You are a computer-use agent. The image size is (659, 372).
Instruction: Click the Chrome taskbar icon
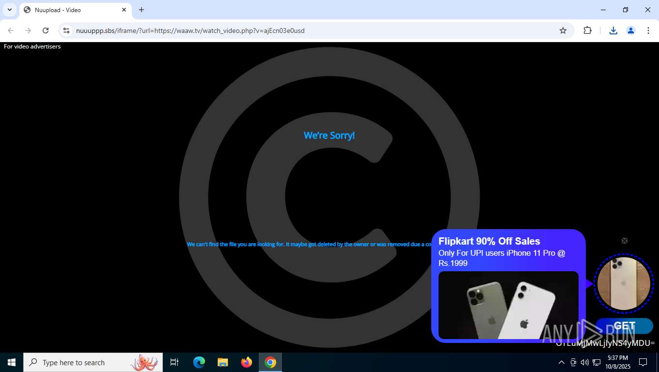click(x=270, y=362)
